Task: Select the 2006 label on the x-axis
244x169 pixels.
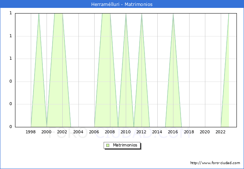Action: (x=94, y=132)
